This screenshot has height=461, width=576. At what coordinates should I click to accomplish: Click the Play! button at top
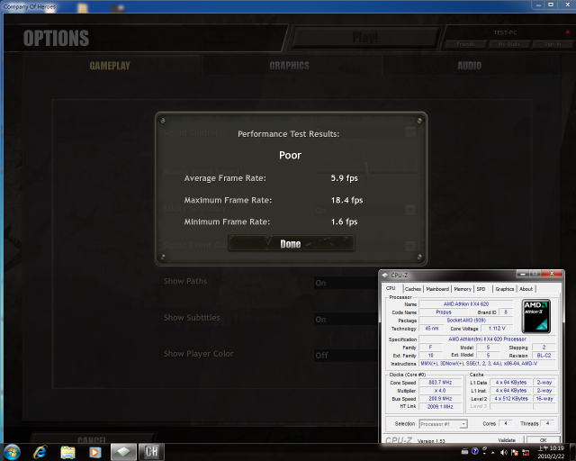pyautogui.click(x=365, y=38)
